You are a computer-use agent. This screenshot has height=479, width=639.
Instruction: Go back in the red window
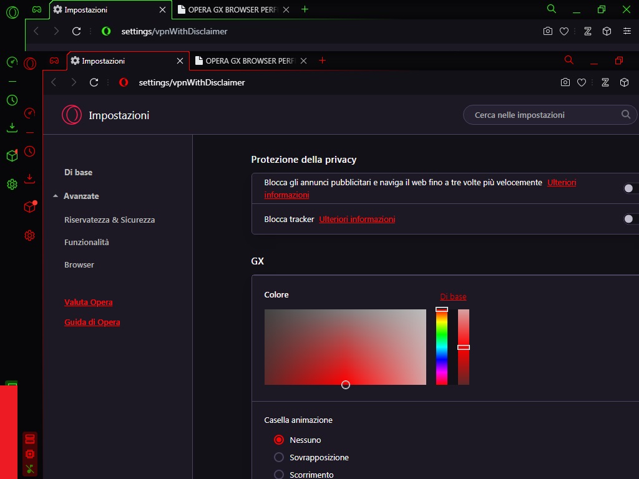(54, 83)
